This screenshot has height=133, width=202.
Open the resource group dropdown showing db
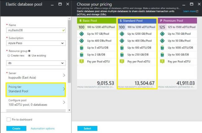pos(36,63)
